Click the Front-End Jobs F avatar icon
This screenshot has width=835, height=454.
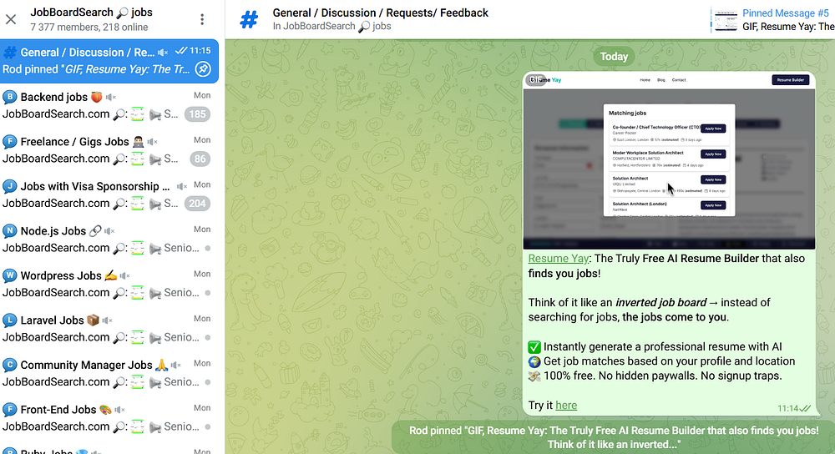coord(9,410)
